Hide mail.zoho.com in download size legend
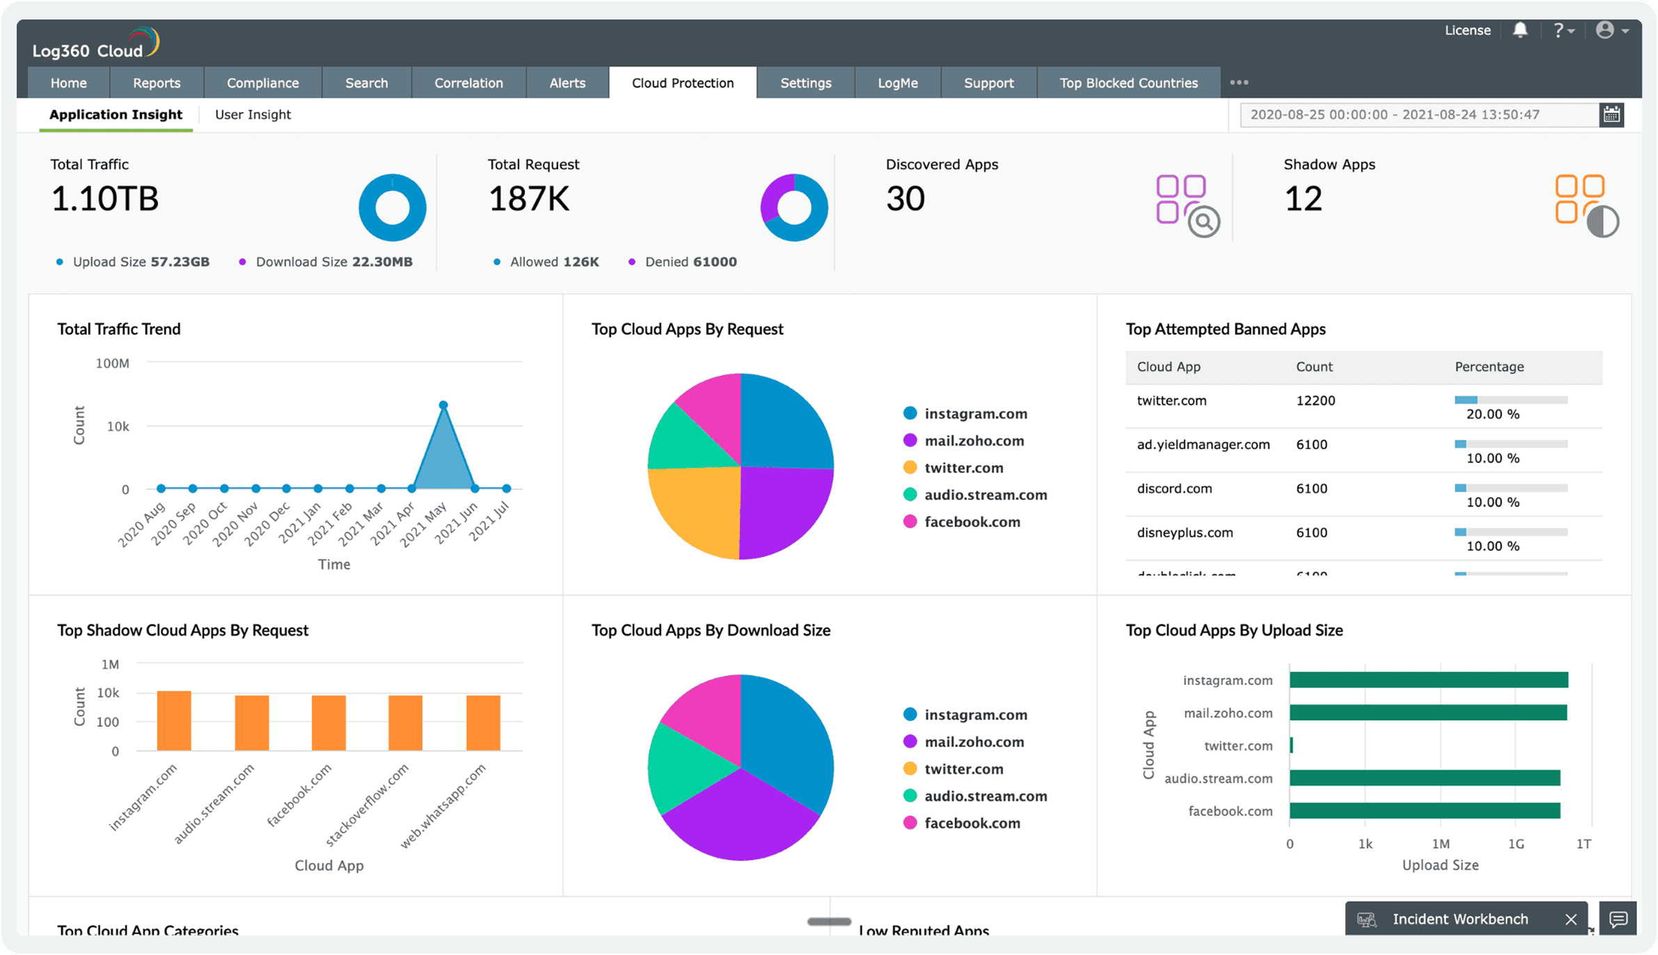The image size is (1658, 955). [974, 741]
